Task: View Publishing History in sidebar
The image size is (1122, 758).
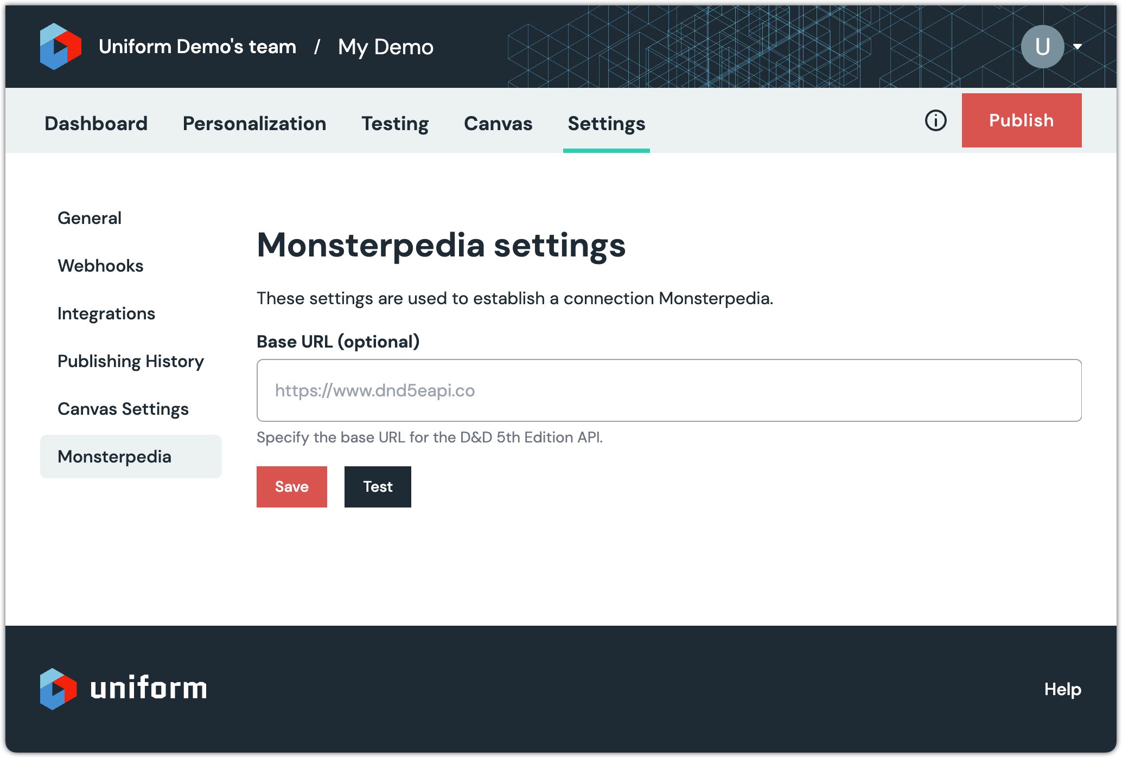Action: tap(131, 361)
